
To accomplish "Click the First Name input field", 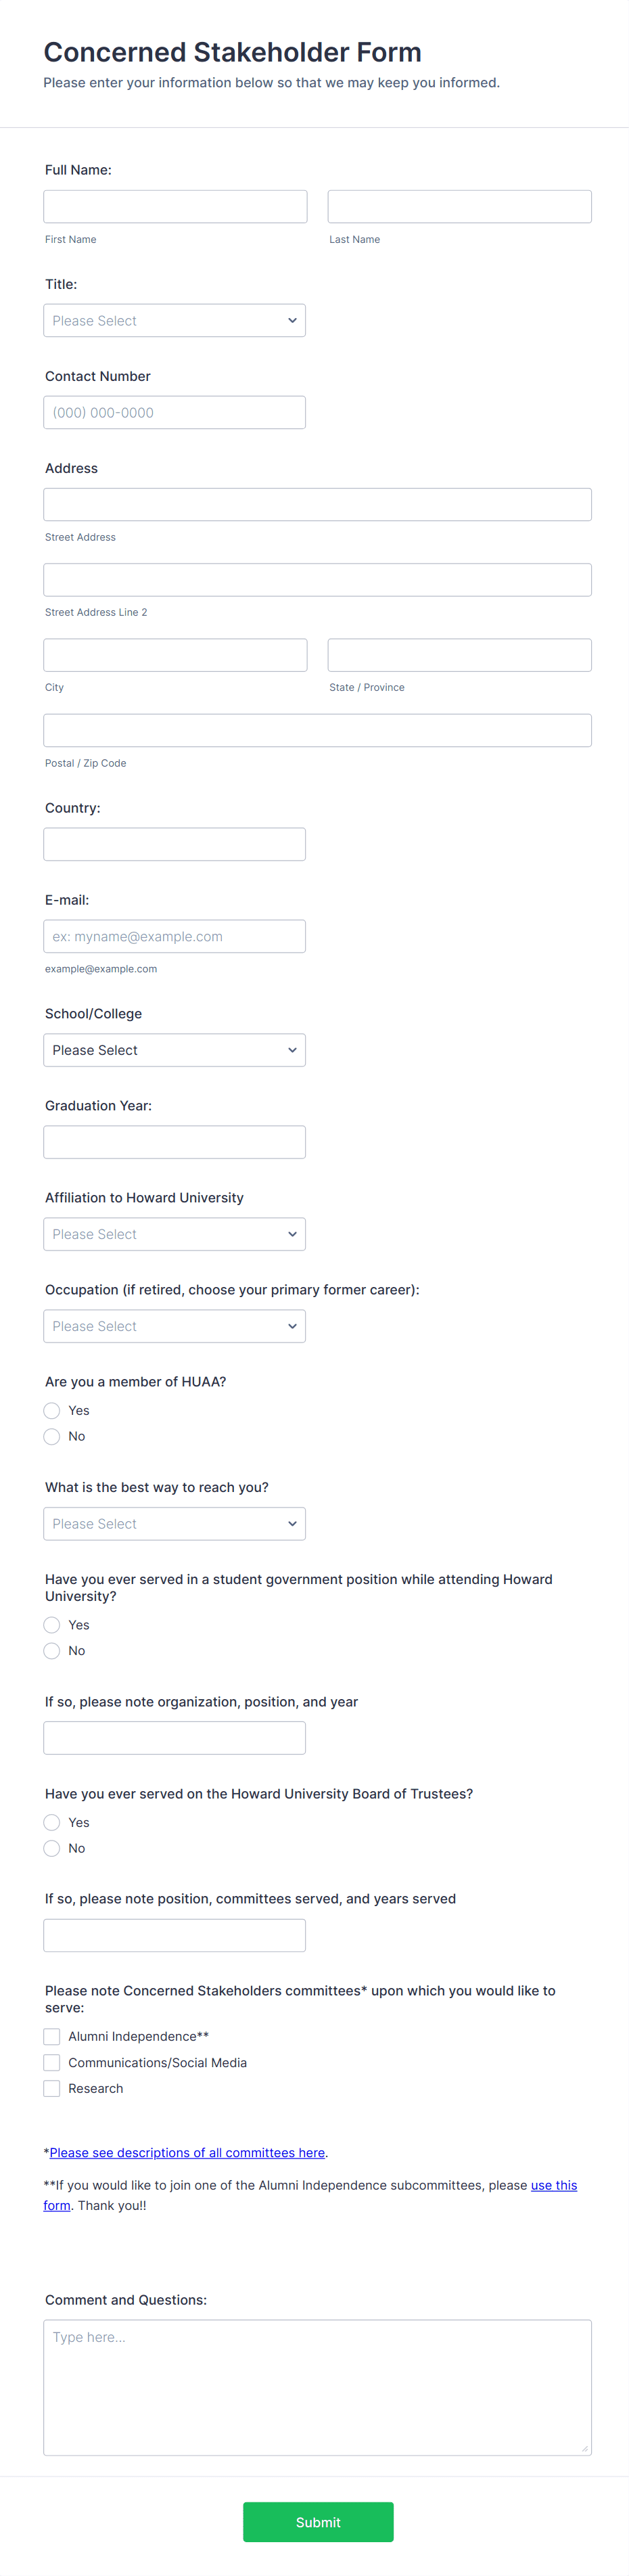I will [x=174, y=206].
